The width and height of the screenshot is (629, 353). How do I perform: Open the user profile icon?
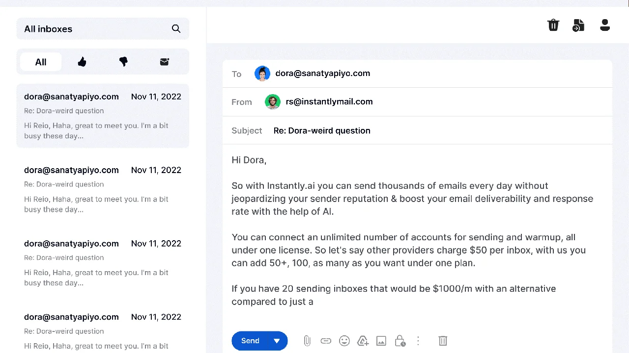click(605, 25)
